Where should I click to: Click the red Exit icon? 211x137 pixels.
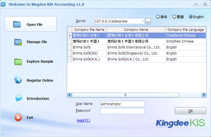[18, 117]
